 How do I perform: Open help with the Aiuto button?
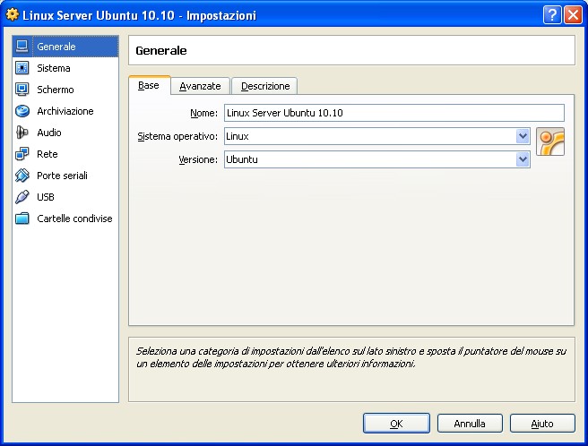[542, 424]
